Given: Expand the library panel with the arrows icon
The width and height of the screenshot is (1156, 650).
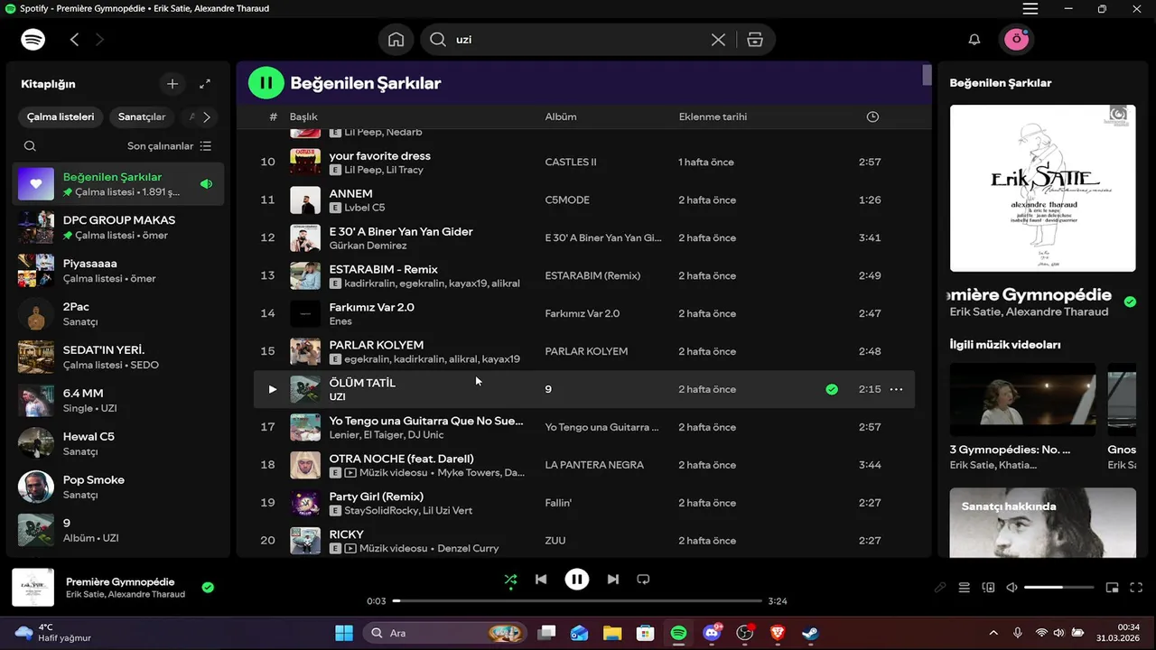Looking at the screenshot, I should [x=205, y=84].
